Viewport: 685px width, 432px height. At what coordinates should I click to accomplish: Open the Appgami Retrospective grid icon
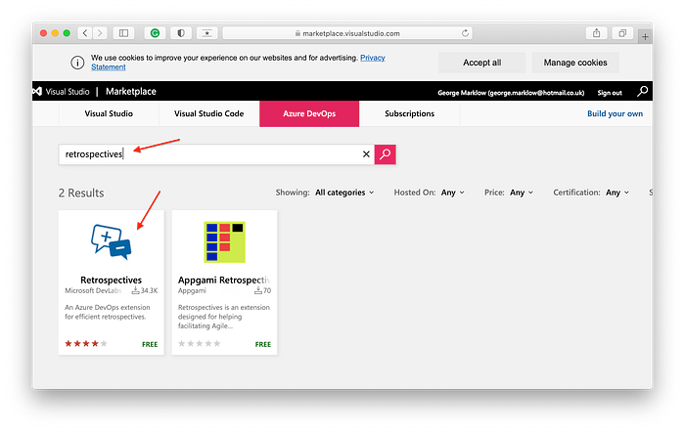click(224, 241)
